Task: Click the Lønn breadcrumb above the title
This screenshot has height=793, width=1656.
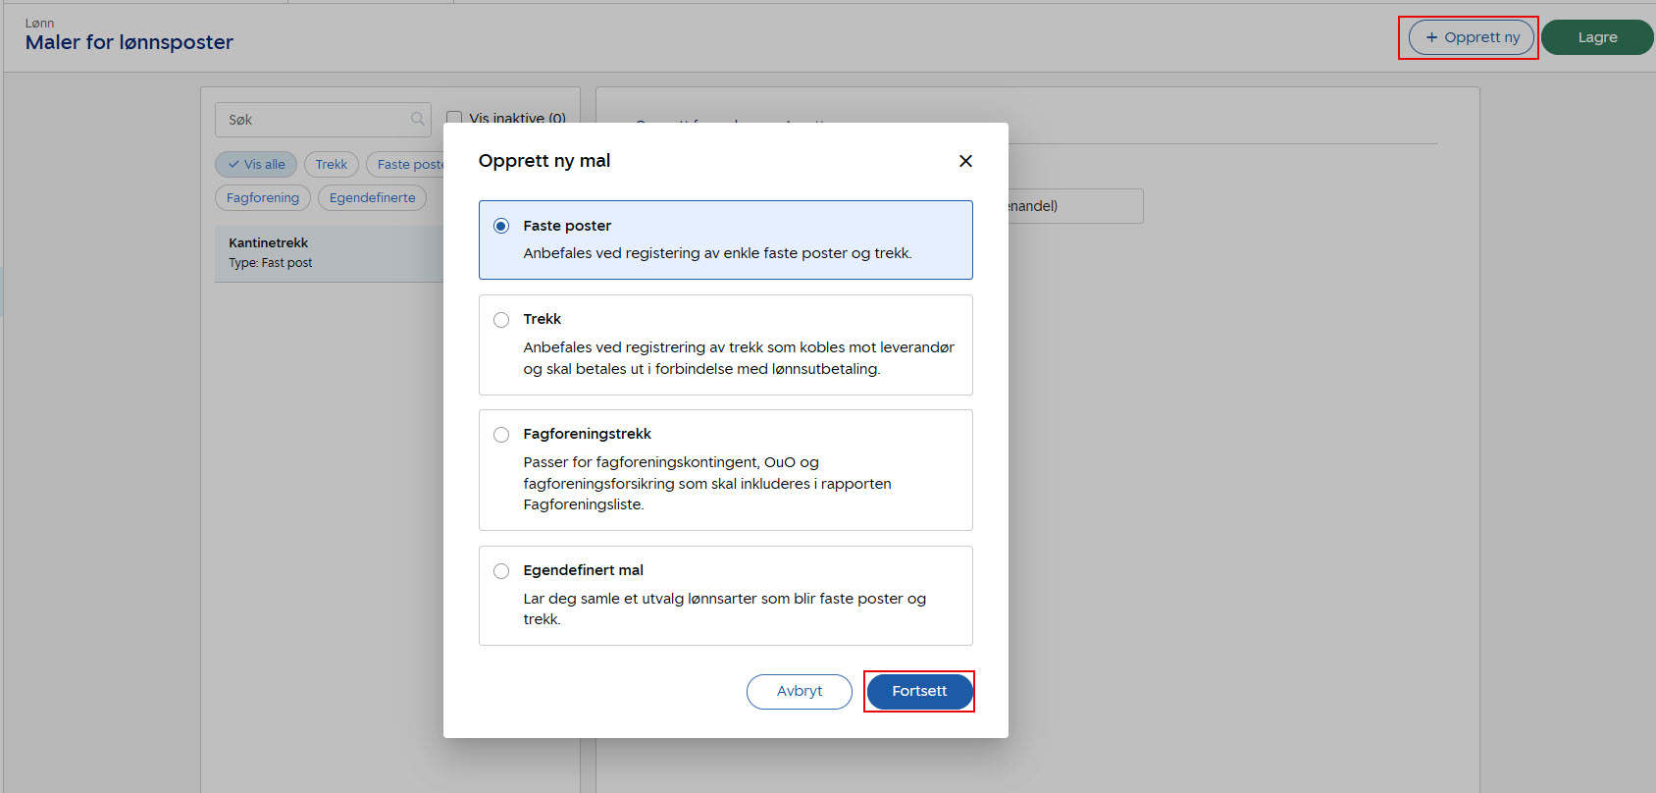Action: pos(40,23)
